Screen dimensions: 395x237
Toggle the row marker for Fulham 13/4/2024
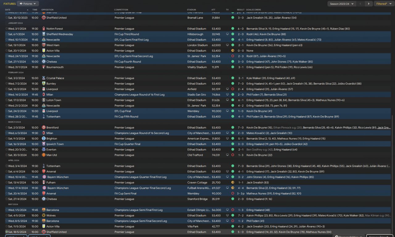(x=6, y=183)
